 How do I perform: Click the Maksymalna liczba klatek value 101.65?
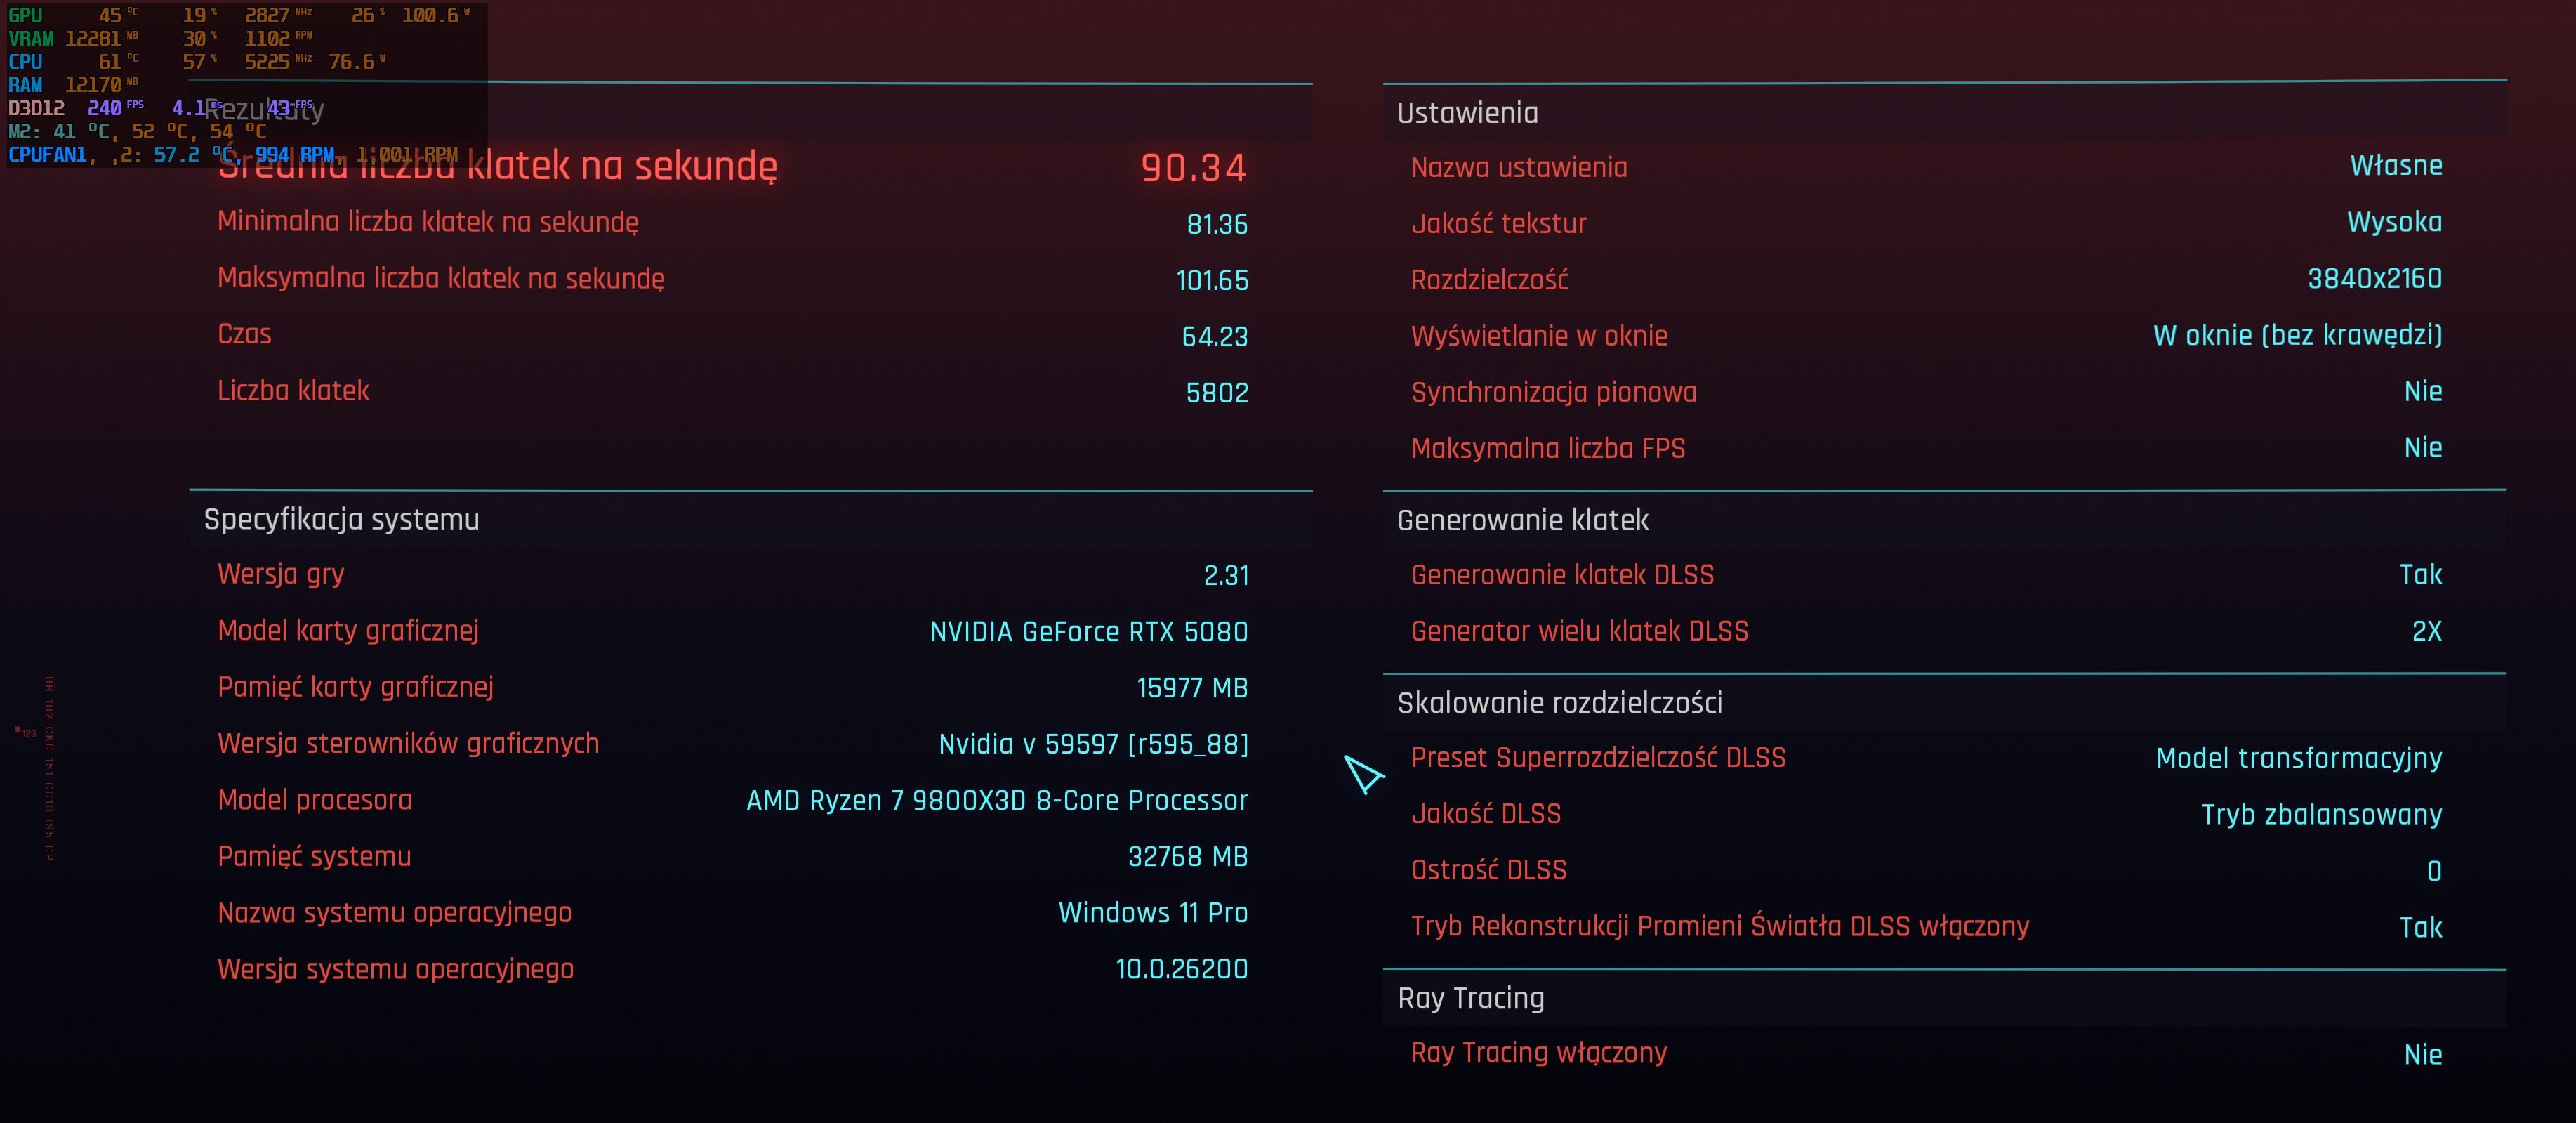point(1212,281)
